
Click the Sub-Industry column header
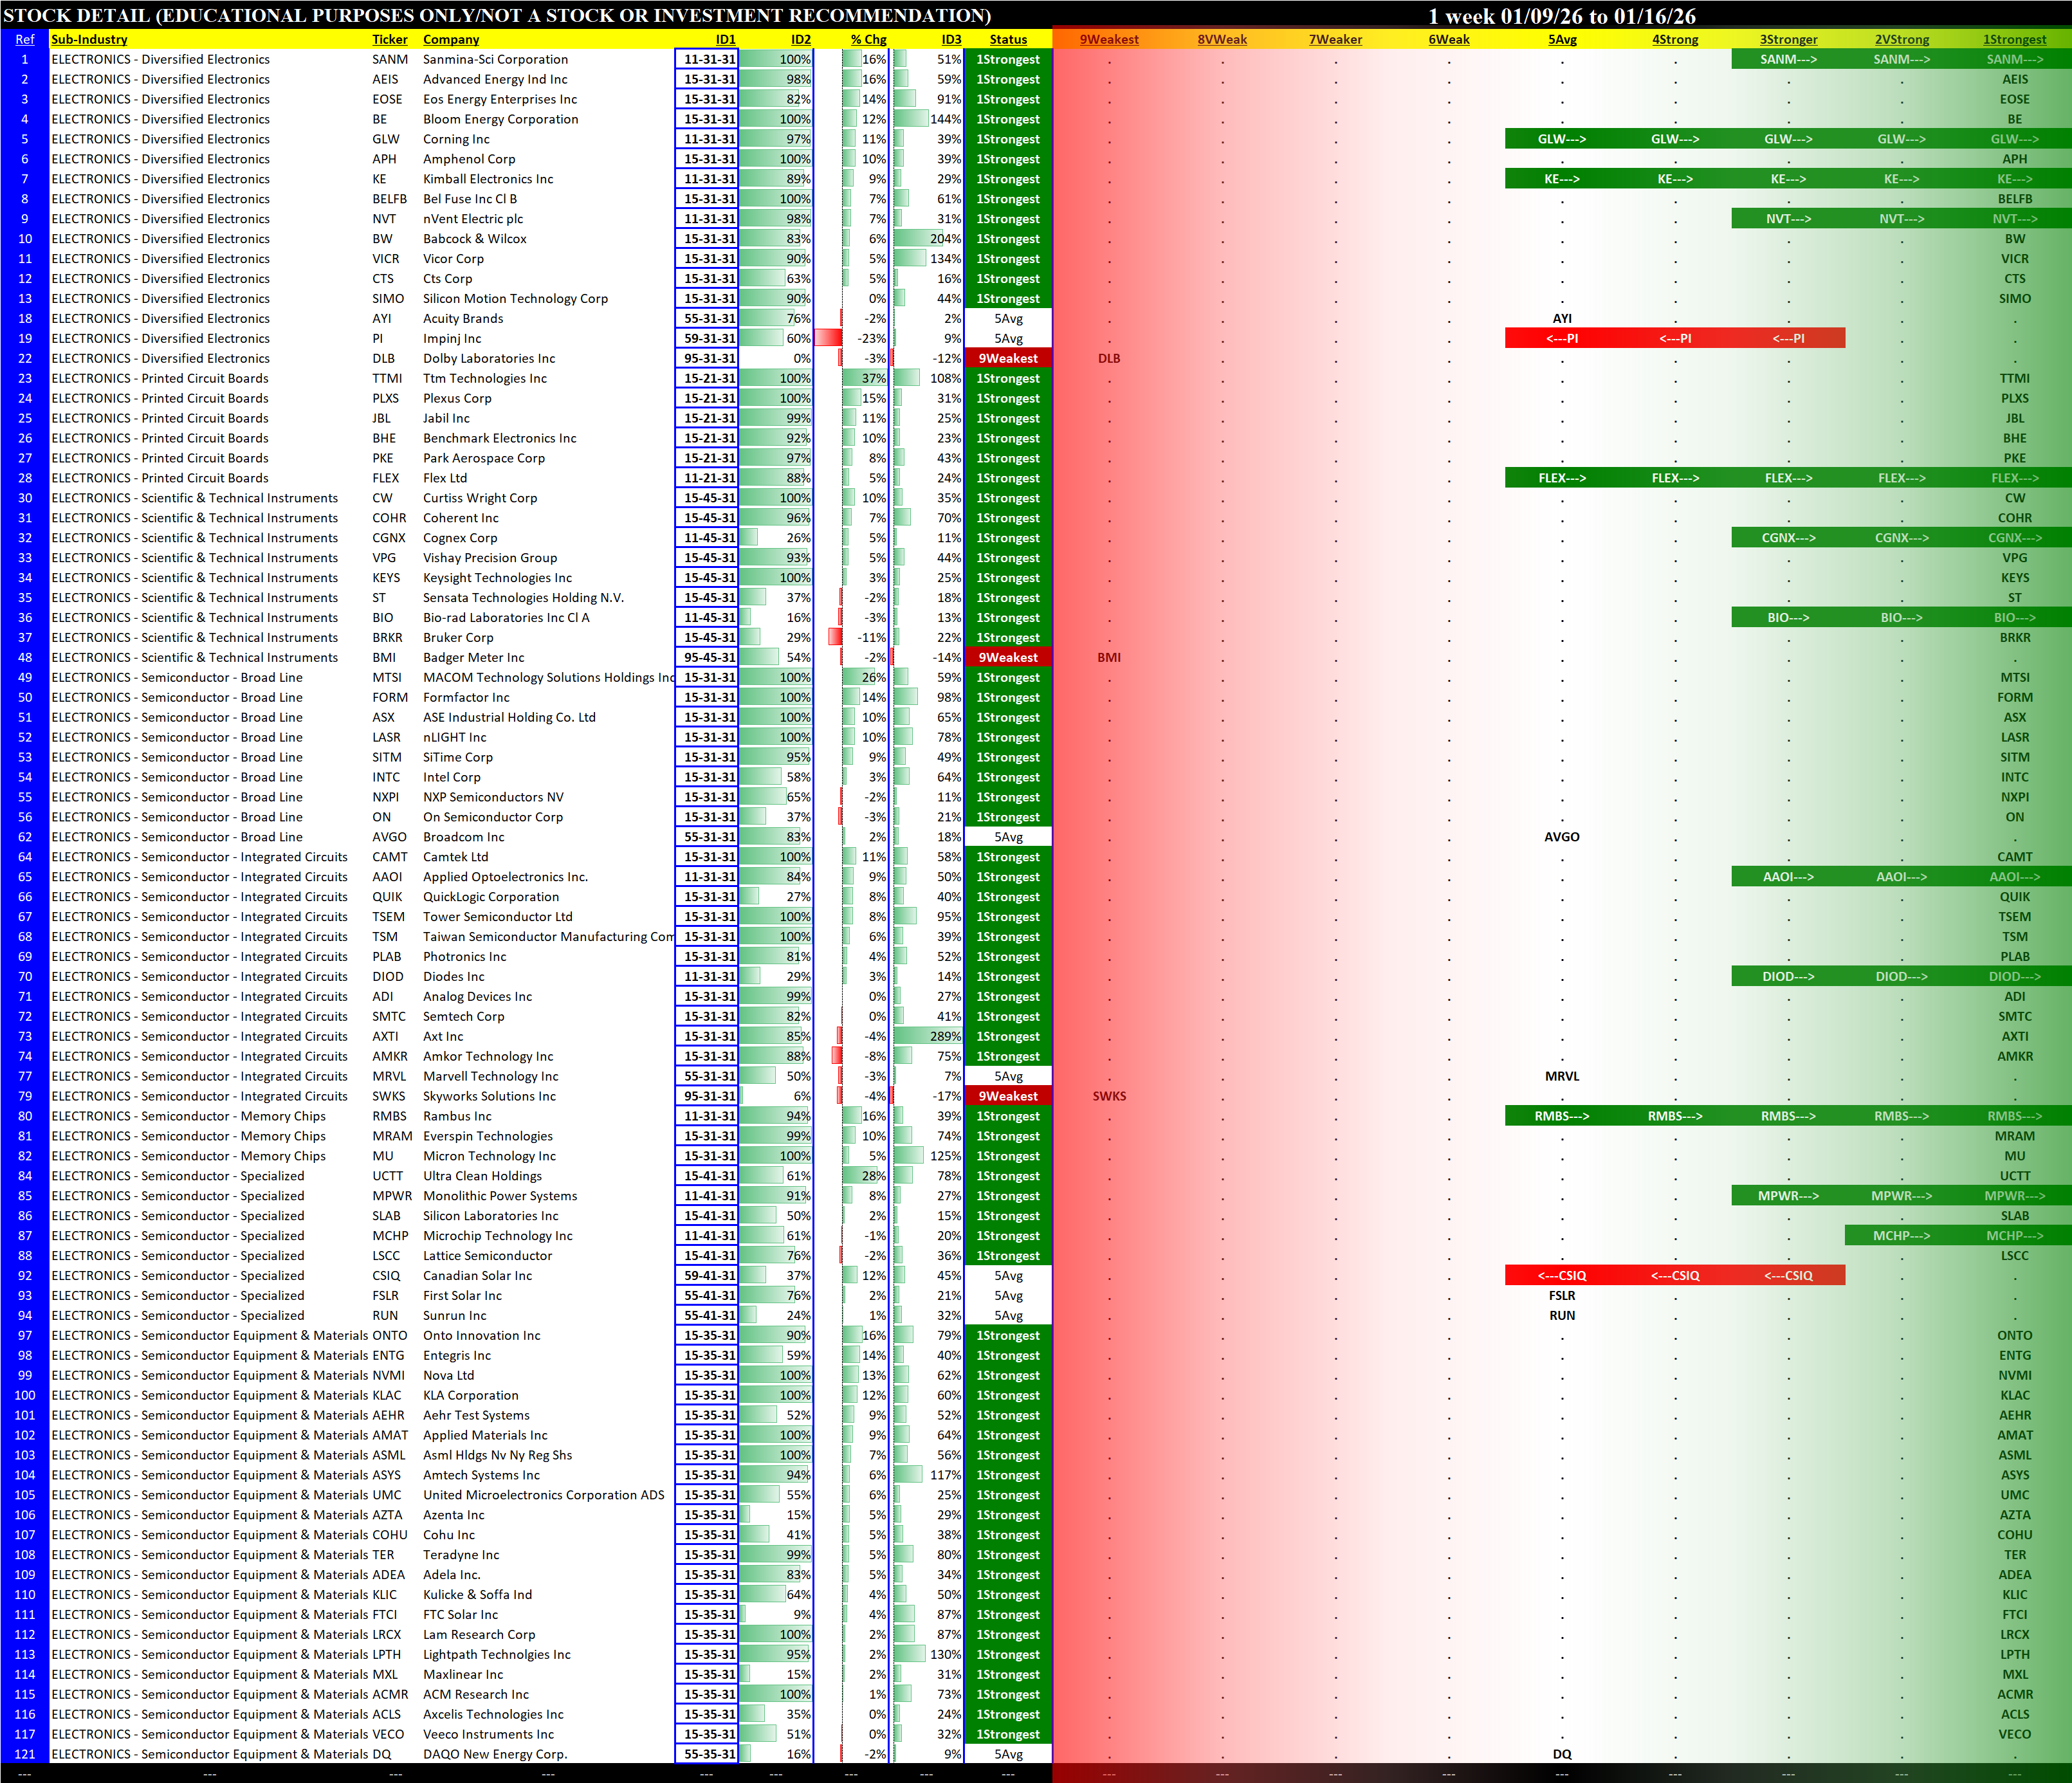[89, 39]
